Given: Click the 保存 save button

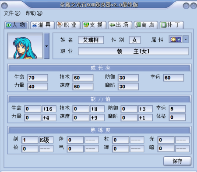Looking at the screenshot, I should (x=177, y=161).
